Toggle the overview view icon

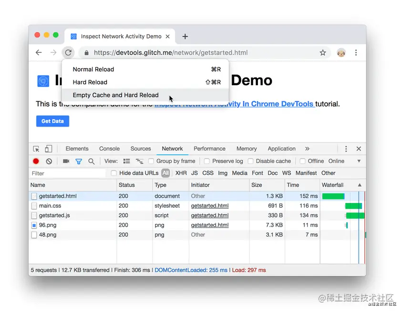[x=139, y=161]
